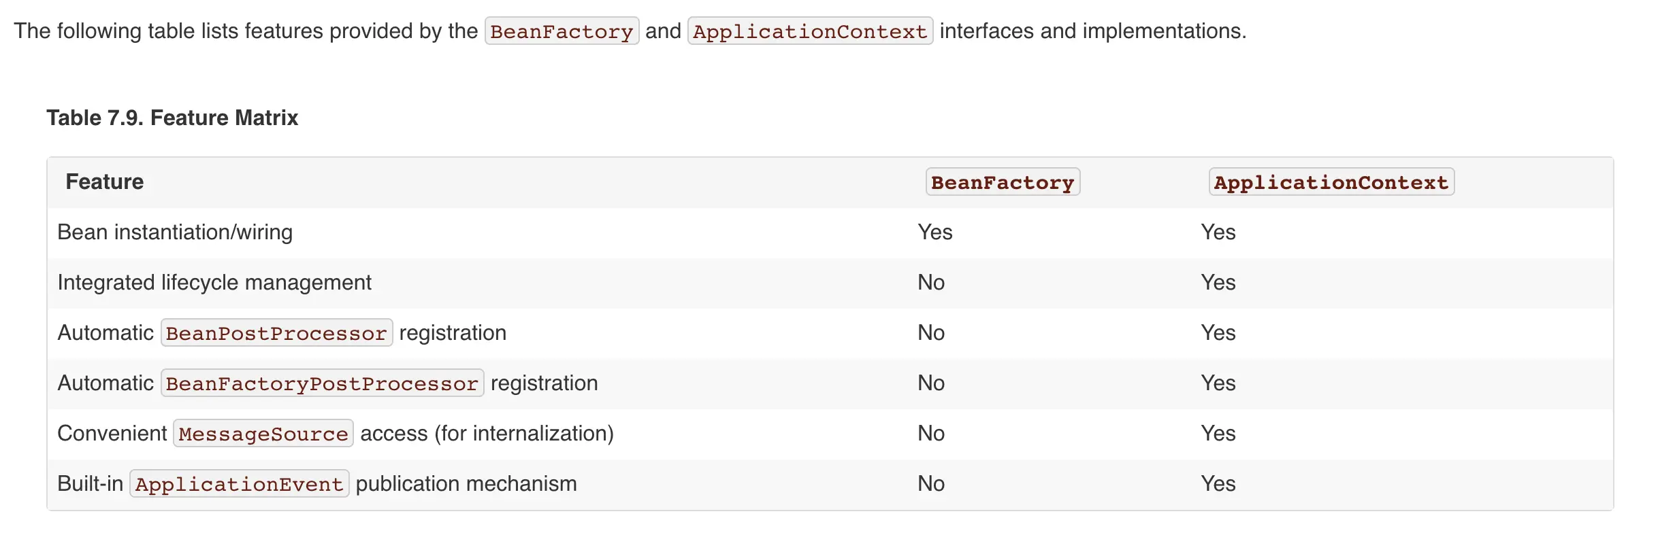Click the MessageSource code label

[263, 434]
